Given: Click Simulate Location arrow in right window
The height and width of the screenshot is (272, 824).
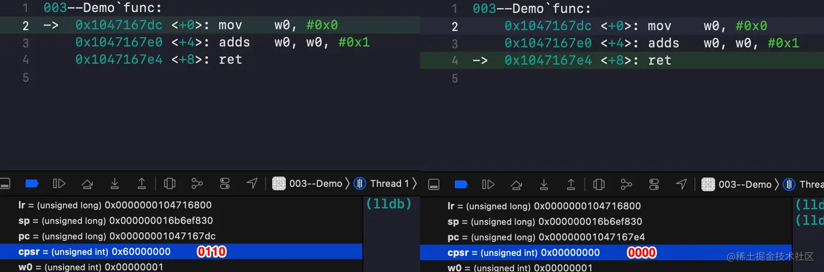Looking at the screenshot, I should 681,184.
